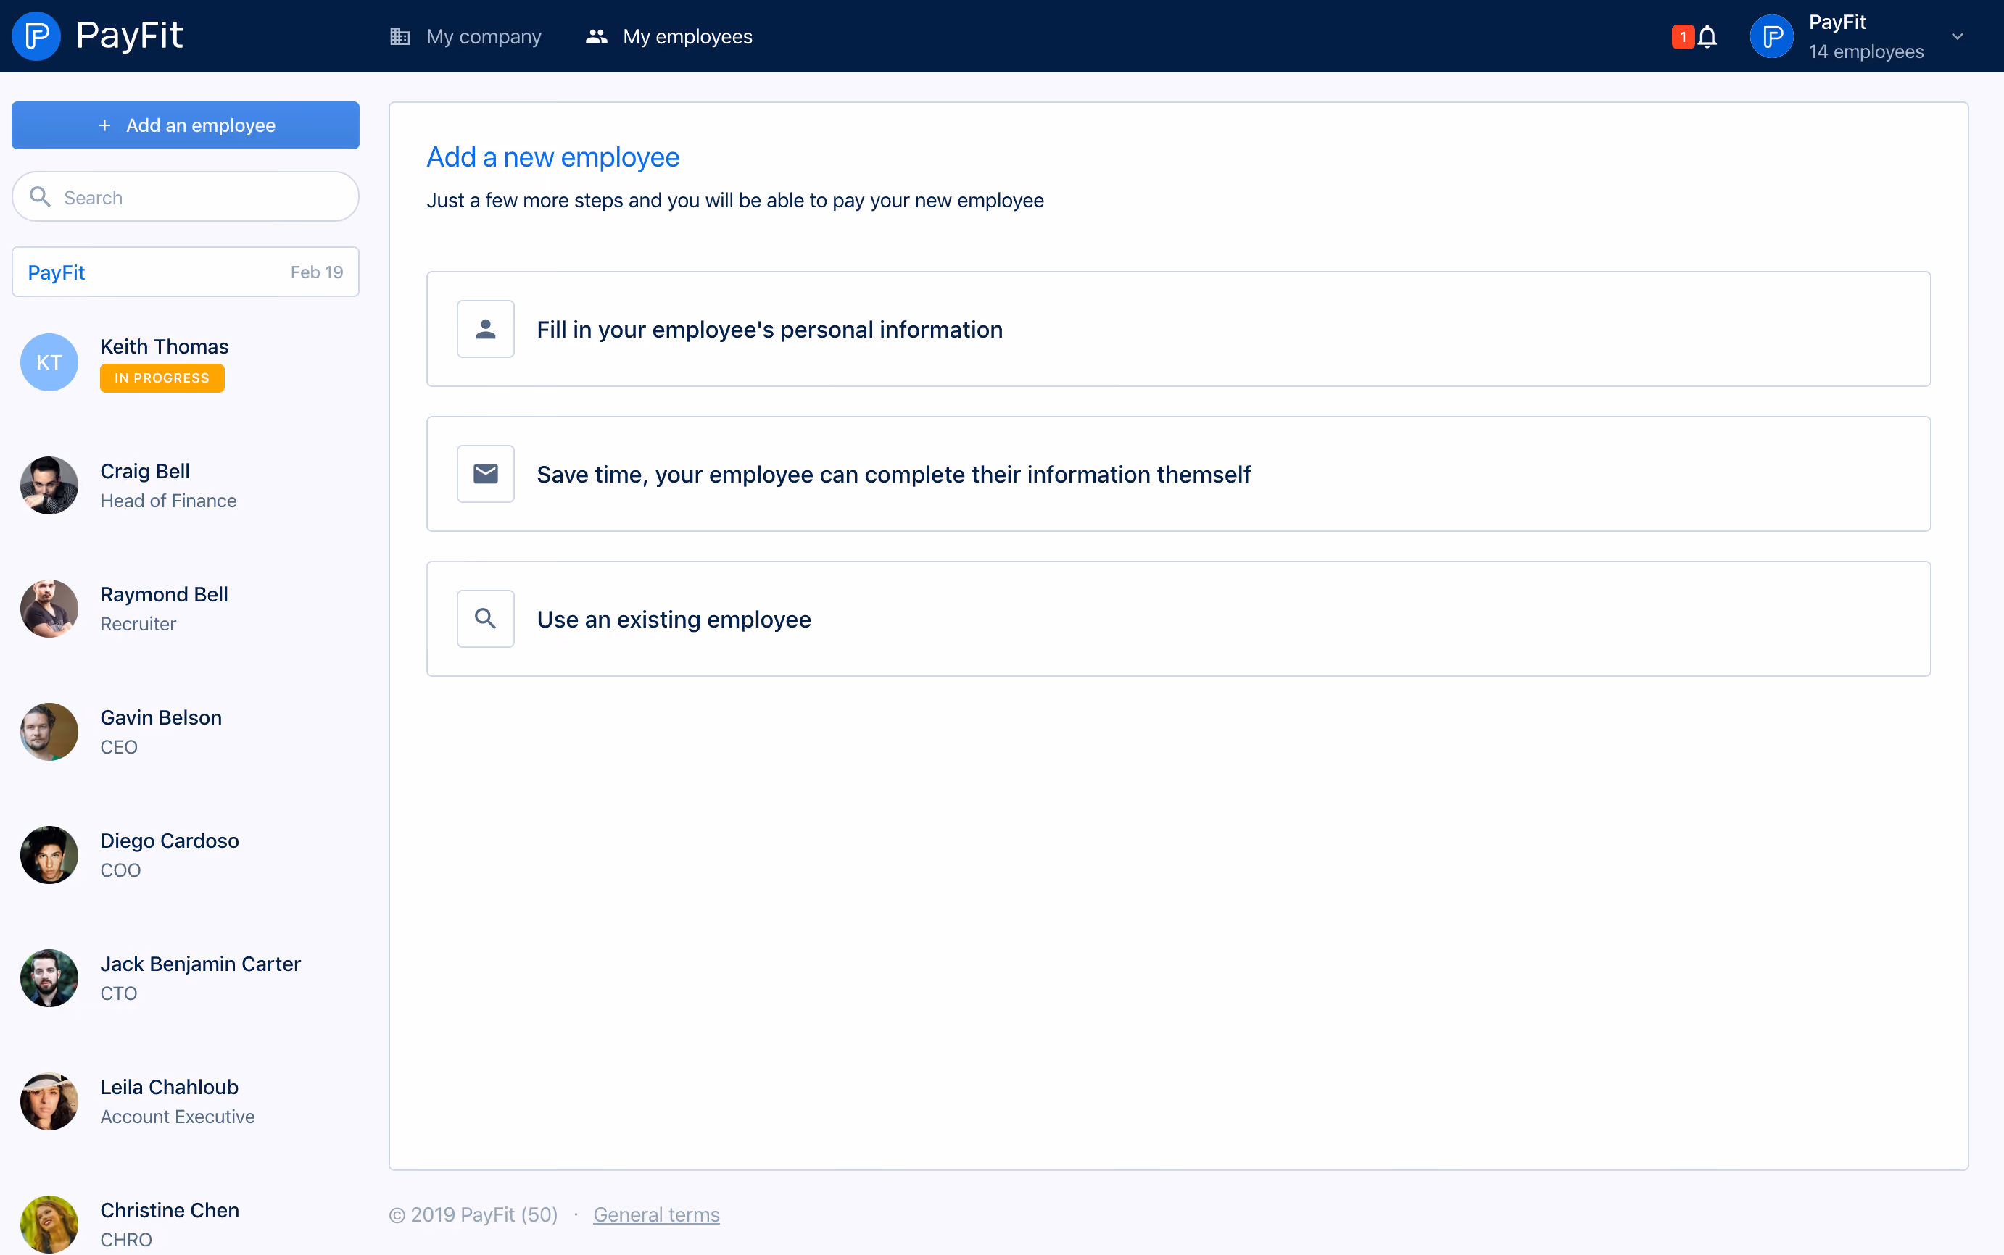This screenshot has width=2004, height=1255.
Task: Open Gavin Belson's profile photo
Action: point(49,732)
